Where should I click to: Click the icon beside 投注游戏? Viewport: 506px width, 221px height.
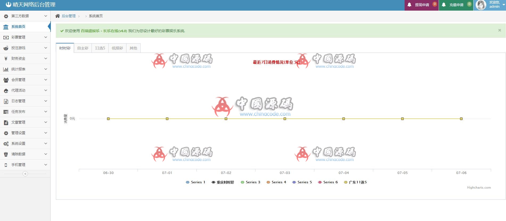[x=6, y=48]
